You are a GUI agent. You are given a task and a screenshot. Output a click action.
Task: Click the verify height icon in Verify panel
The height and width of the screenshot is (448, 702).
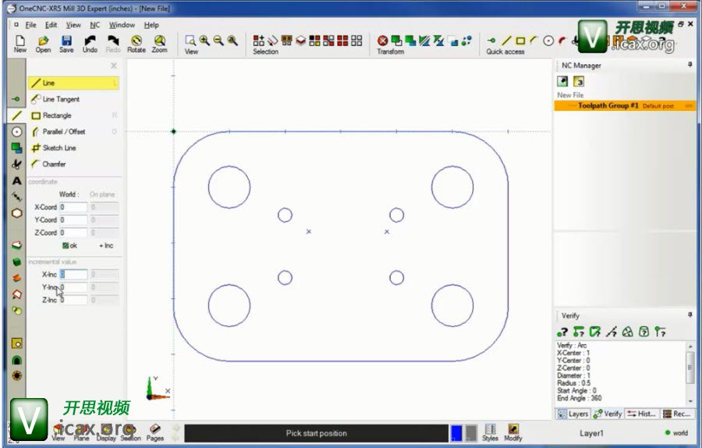click(660, 332)
